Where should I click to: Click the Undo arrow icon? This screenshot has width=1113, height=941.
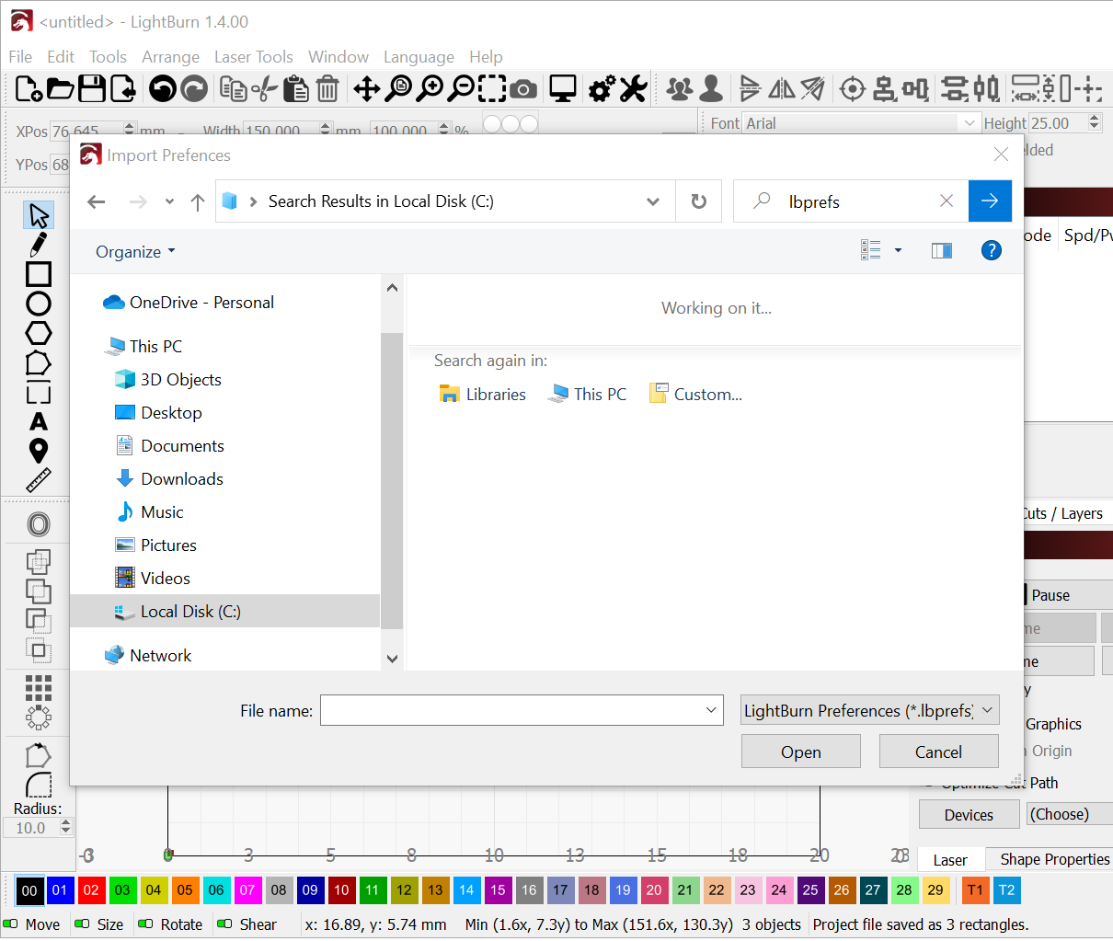click(163, 88)
